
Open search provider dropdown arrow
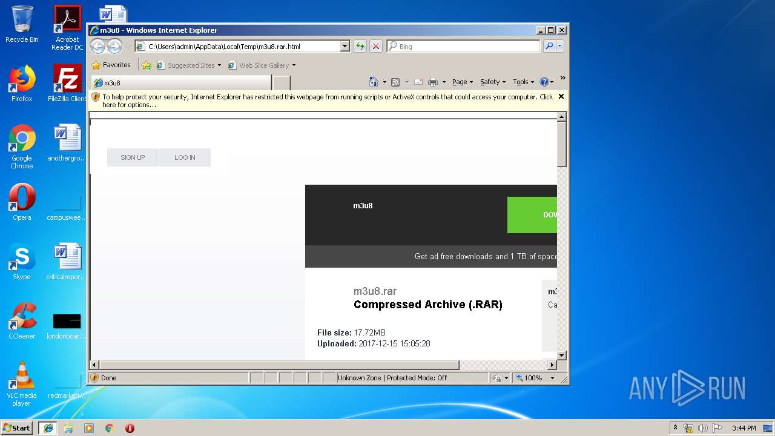[560, 46]
